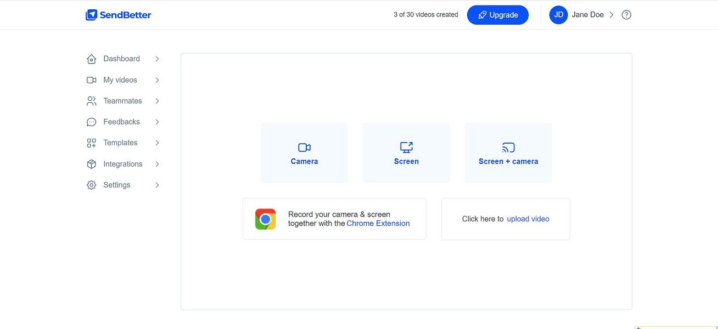Expand the Dashboard menu chevron

(157, 59)
